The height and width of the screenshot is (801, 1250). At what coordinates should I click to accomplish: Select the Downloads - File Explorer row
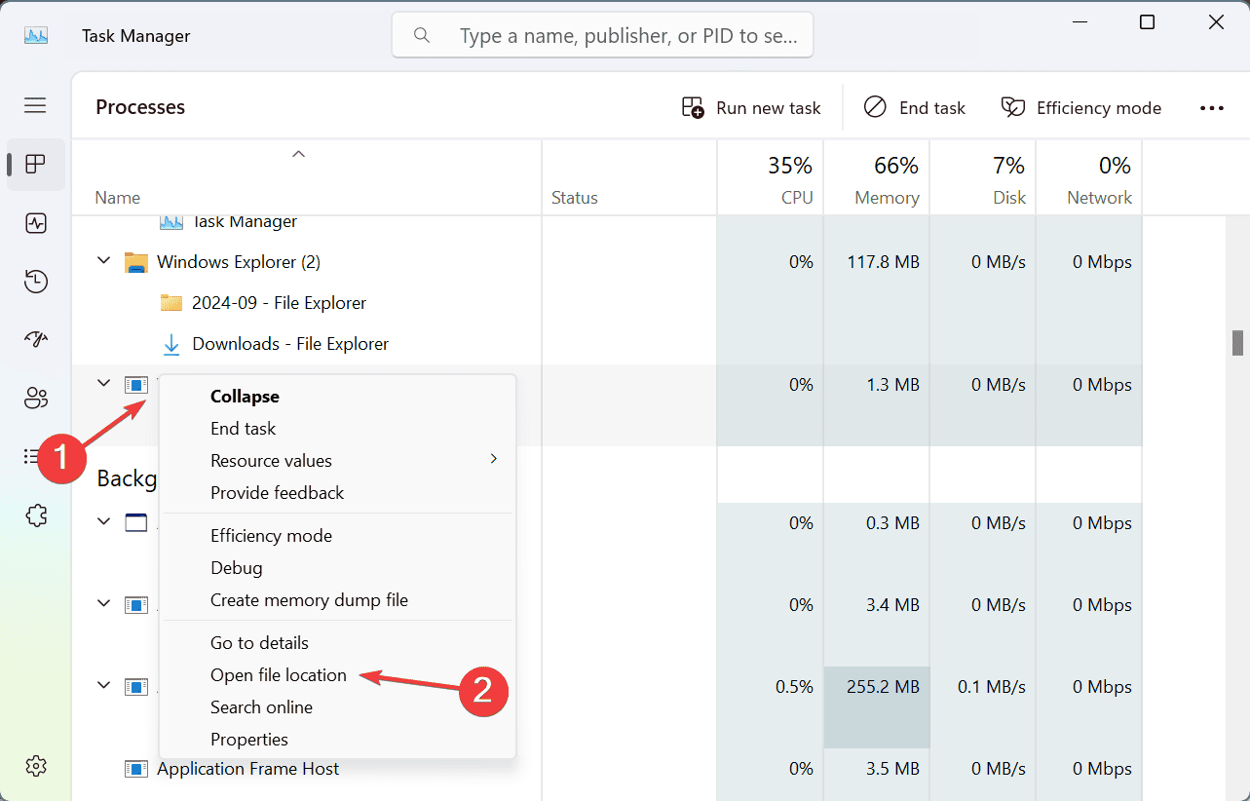607,344
